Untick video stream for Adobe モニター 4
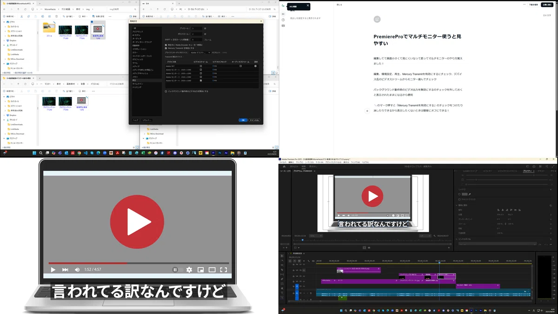 tap(201, 81)
